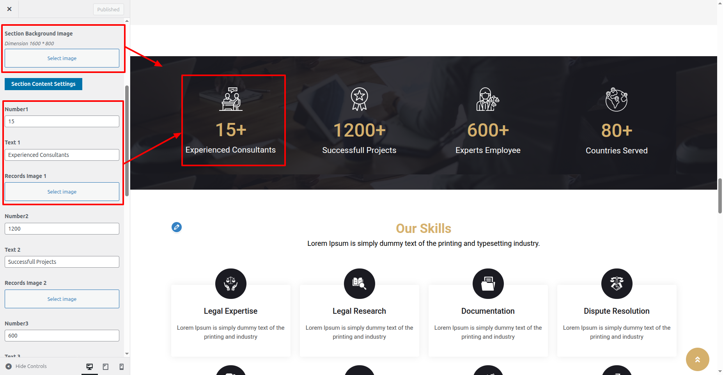Viewport: 723px width, 375px height.
Task: Switch to tablet preview mode
Action: click(106, 366)
